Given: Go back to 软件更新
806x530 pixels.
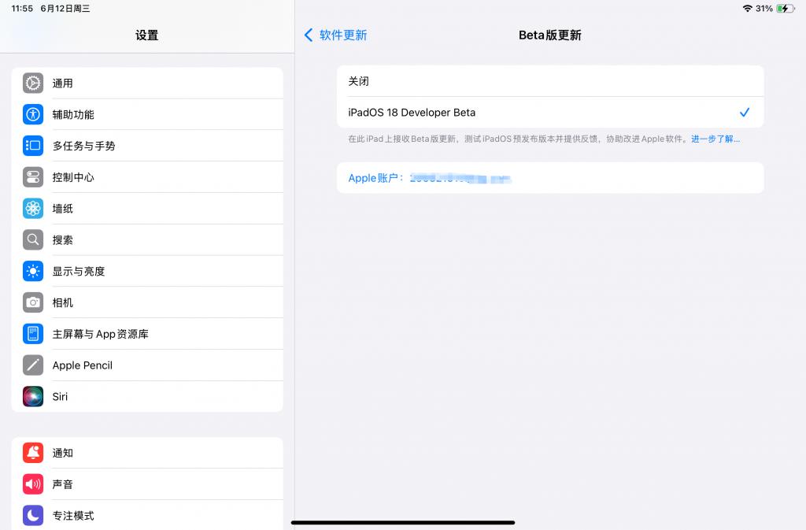Looking at the screenshot, I should (335, 35).
